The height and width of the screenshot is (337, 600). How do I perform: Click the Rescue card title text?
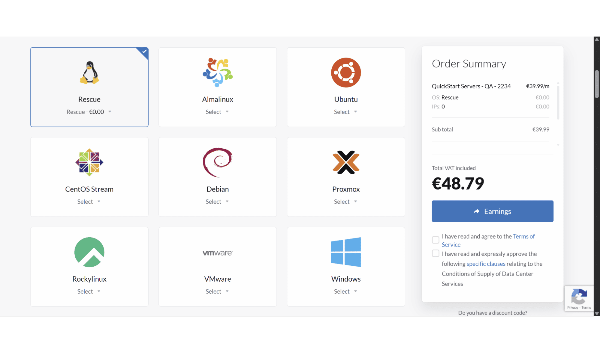click(x=89, y=99)
